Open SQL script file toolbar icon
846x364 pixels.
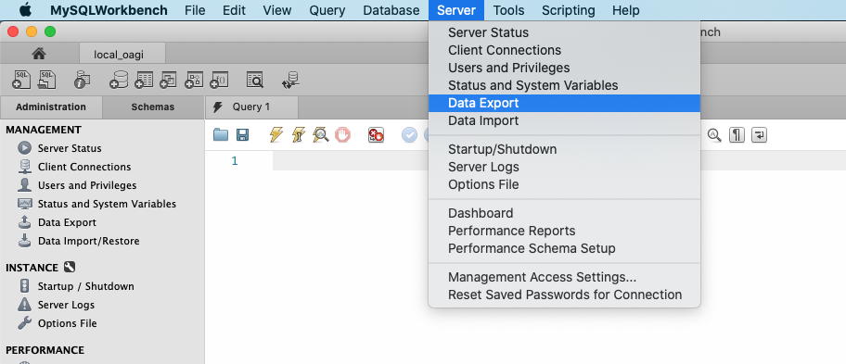47,80
